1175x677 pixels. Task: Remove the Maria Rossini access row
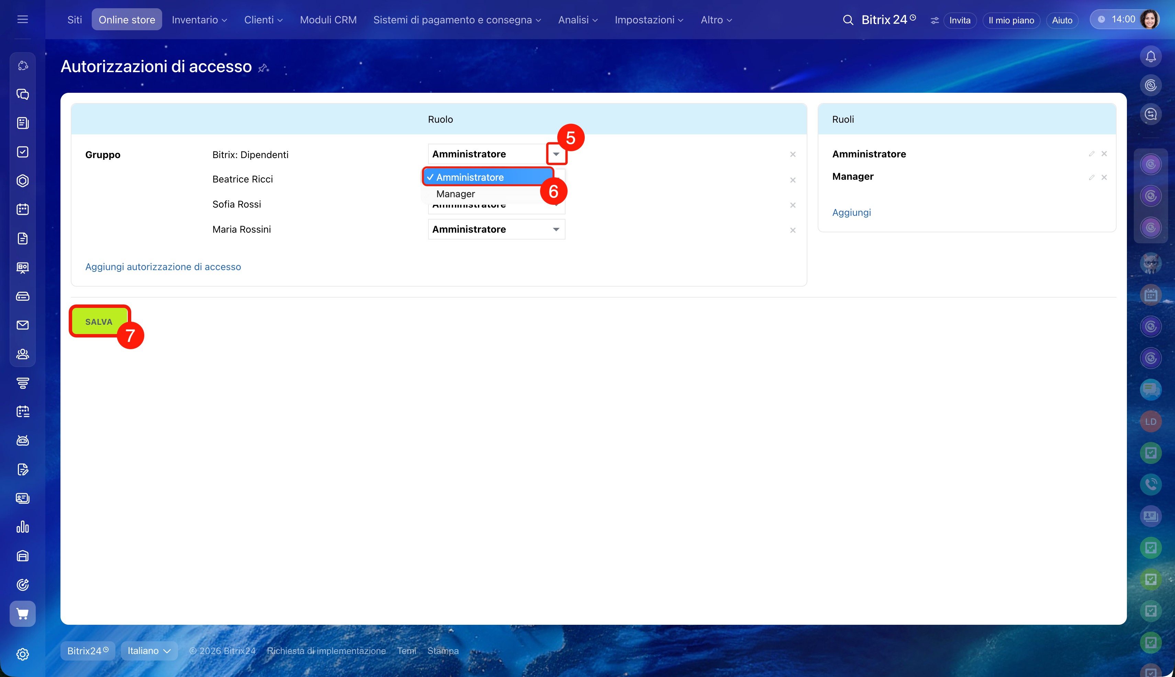[793, 230]
